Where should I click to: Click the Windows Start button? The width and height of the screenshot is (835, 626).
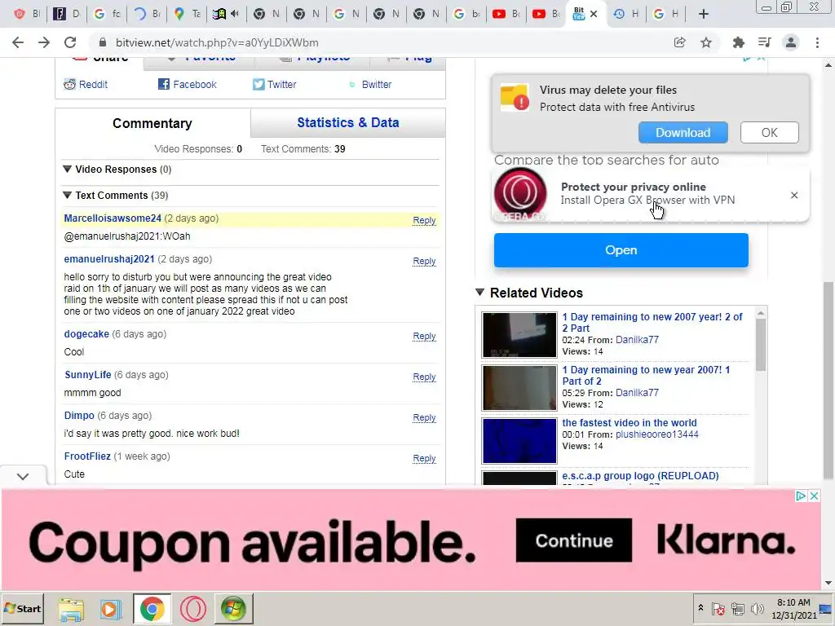(22, 608)
